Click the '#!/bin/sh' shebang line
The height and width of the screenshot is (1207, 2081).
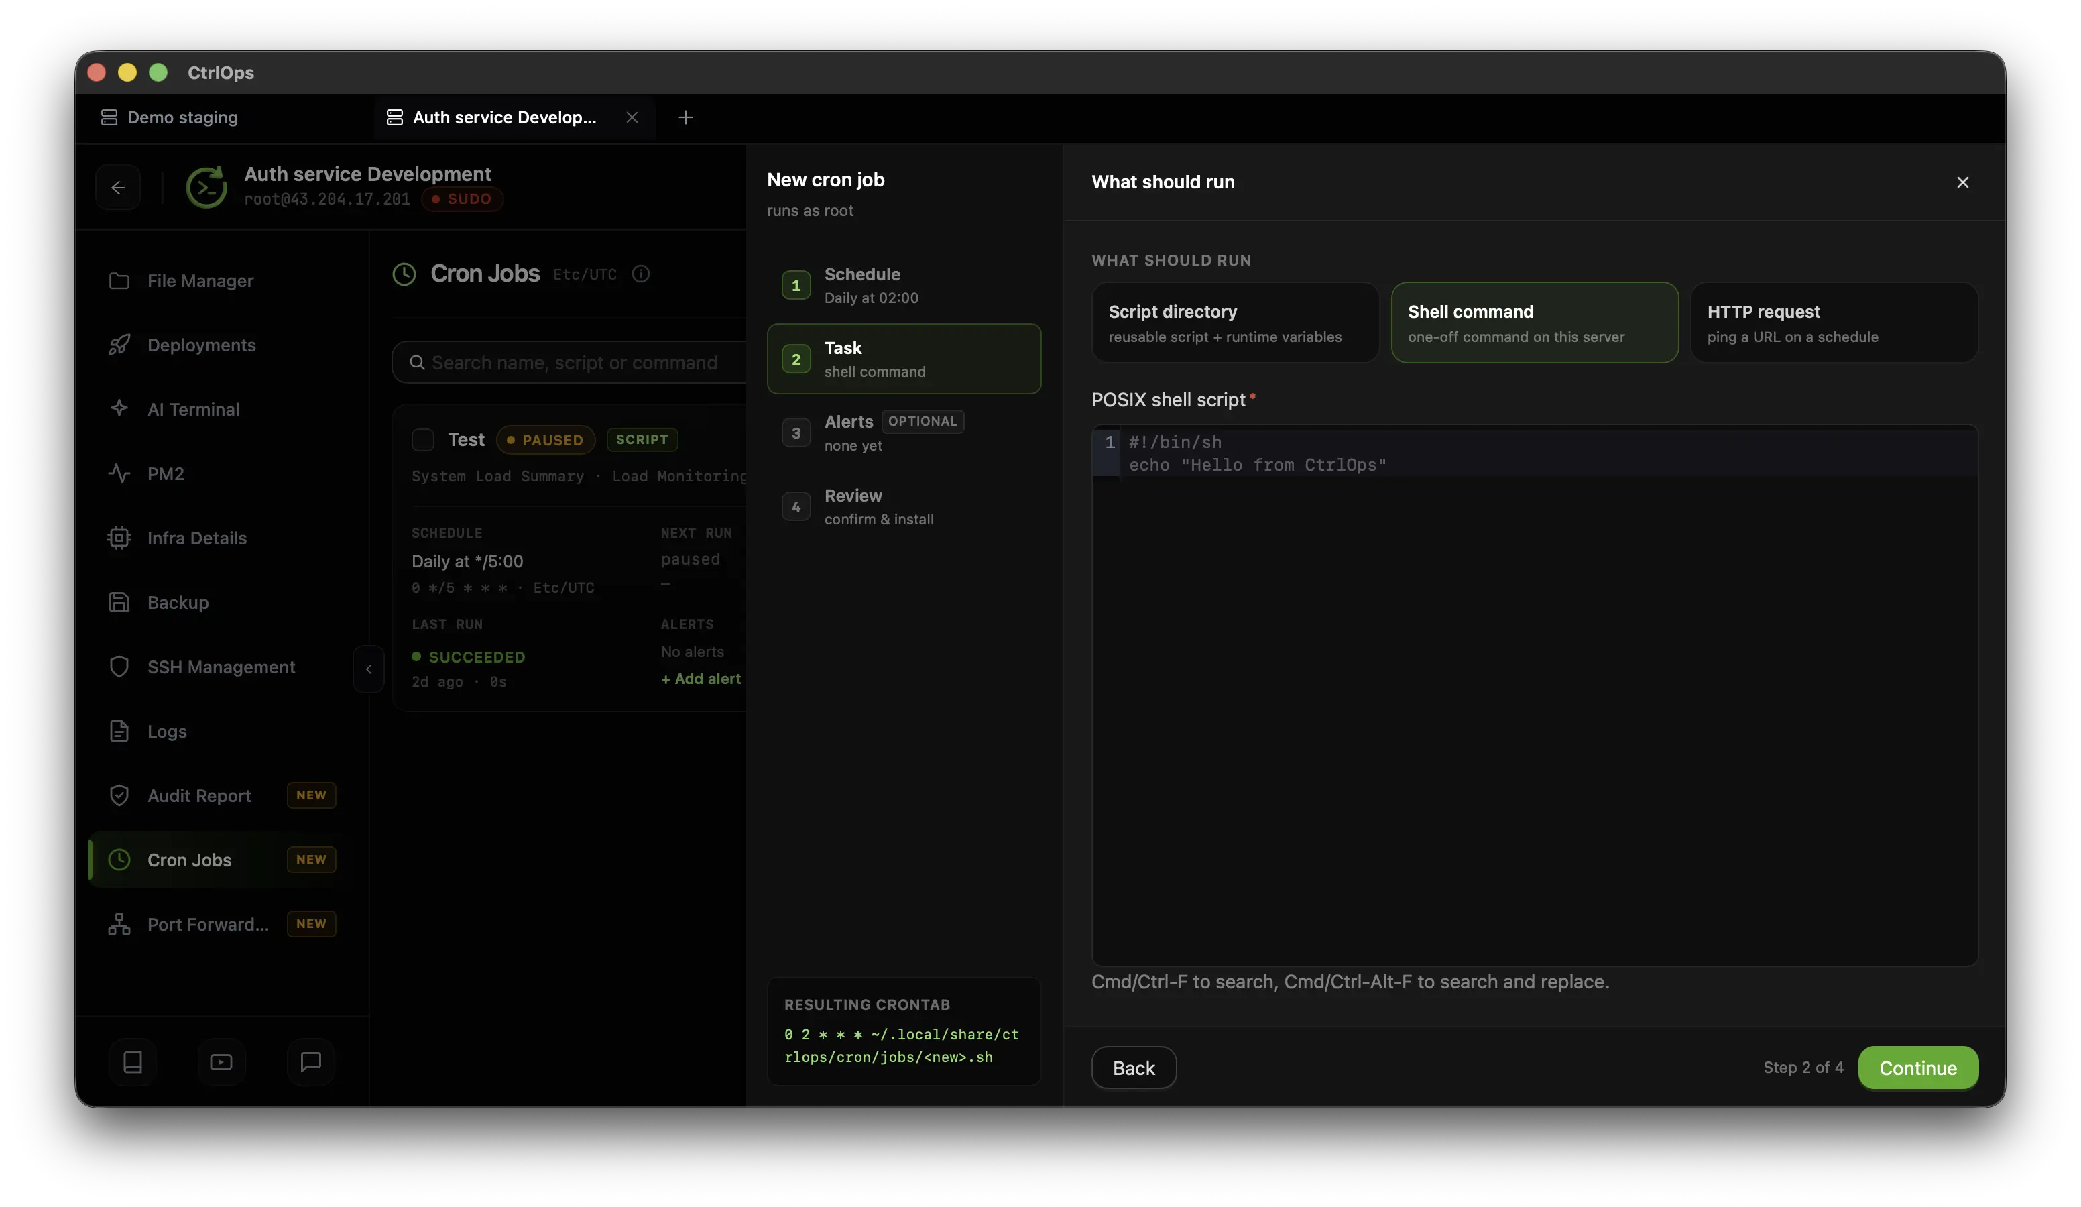coord(1175,443)
